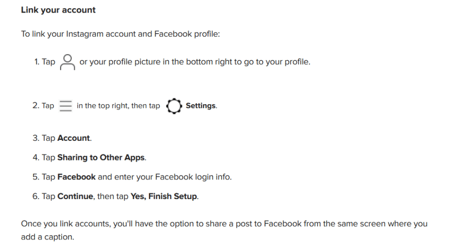Click 'and enter your Facebook login info' text
The image size is (476, 252).
point(165,177)
